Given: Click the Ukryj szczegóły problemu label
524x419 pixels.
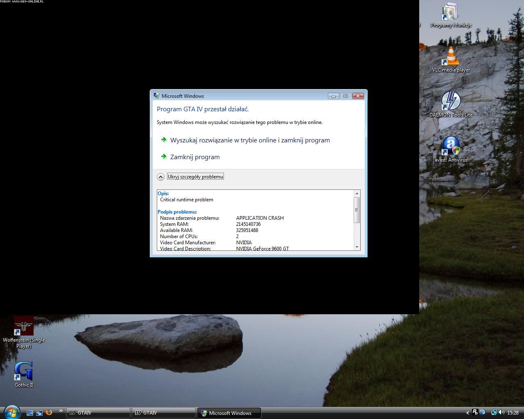Looking at the screenshot, I should click(x=195, y=177).
